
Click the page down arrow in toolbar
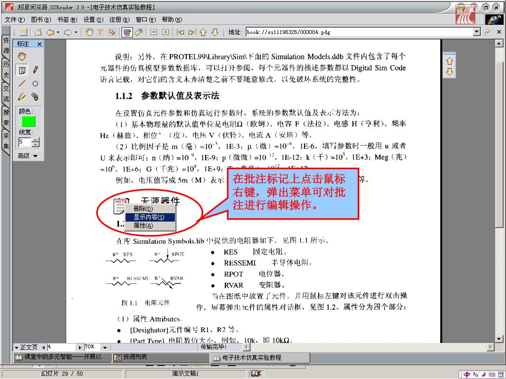[215, 32]
